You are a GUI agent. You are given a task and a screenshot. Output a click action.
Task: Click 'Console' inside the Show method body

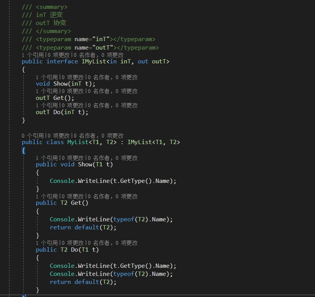pyautogui.click(x=62, y=181)
